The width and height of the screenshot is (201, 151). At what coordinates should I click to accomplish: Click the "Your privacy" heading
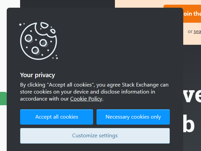38,75
